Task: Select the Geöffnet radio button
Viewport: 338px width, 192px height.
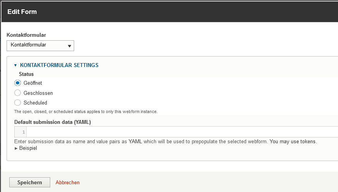Action: pos(17,83)
